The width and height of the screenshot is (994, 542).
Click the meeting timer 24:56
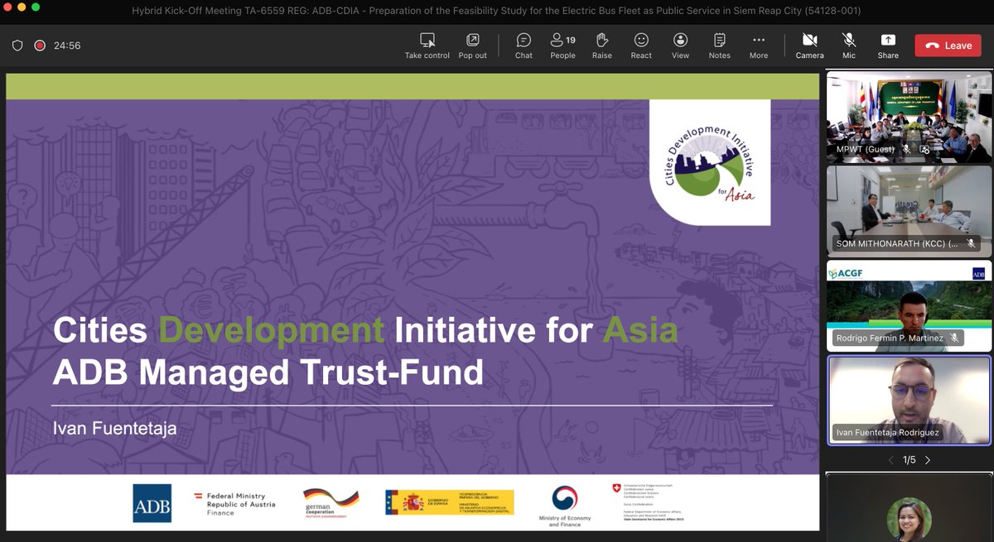(x=67, y=46)
